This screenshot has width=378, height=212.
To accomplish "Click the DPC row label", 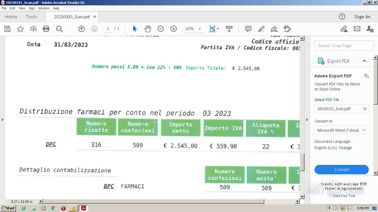I will 51,144.
